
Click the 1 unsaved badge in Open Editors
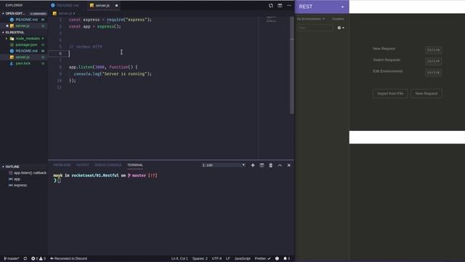tap(38, 14)
